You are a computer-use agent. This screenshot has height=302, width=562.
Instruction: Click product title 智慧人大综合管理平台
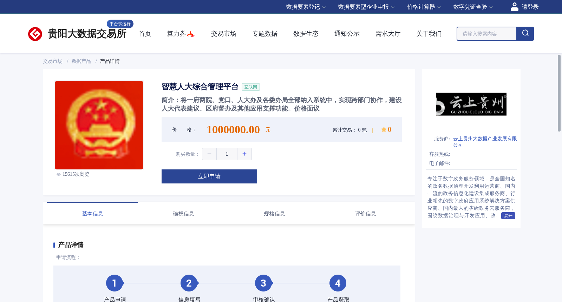[x=200, y=87]
